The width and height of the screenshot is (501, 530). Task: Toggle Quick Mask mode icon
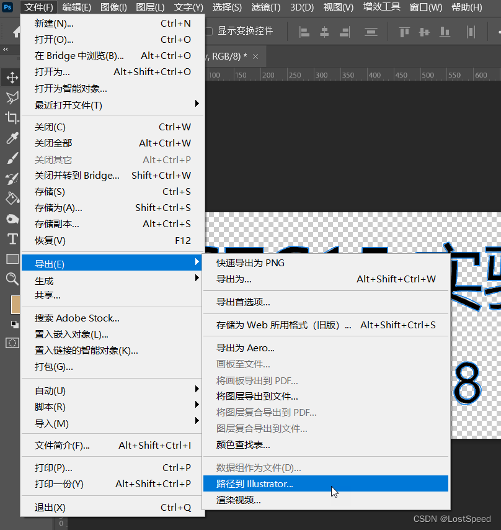(12, 343)
